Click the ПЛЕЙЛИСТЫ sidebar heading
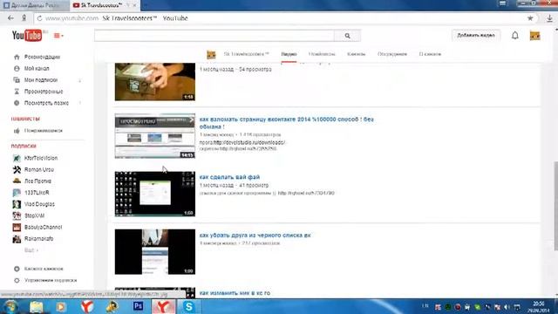This screenshot has height=314, width=558. (x=25, y=119)
